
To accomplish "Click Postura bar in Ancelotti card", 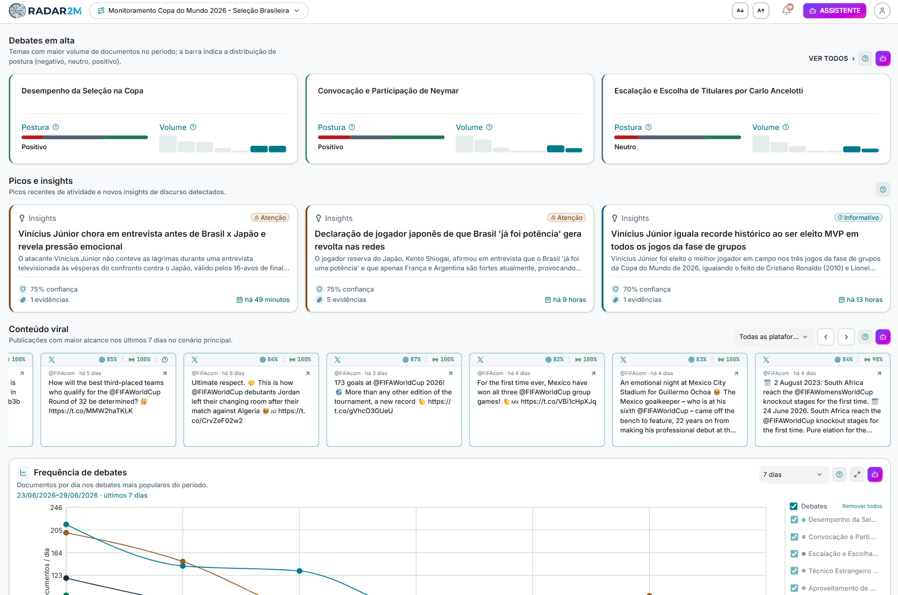I will pos(677,137).
